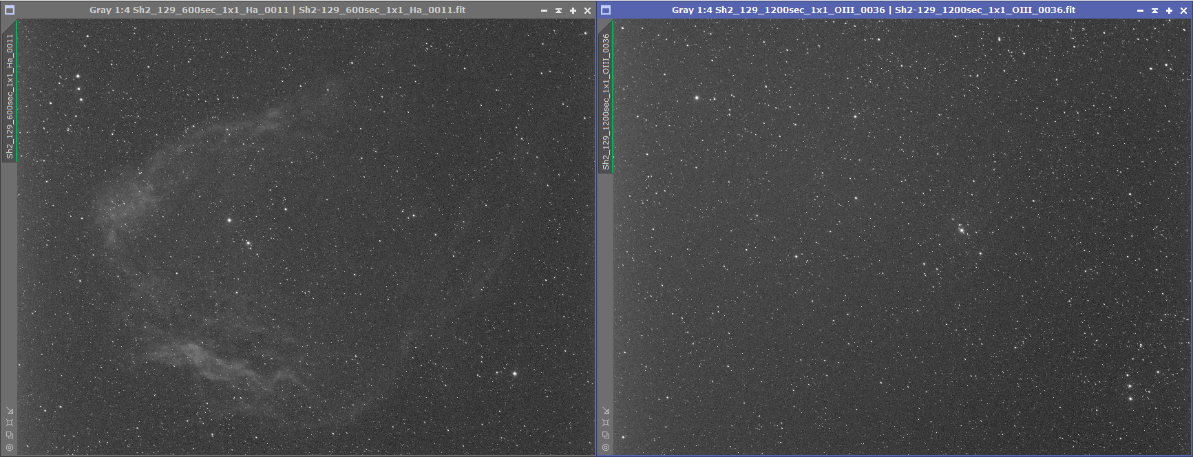Screen dimensions: 1193x457
Task: Click the window icon of the Ha_0011 image window
Action: click(10, 10)
